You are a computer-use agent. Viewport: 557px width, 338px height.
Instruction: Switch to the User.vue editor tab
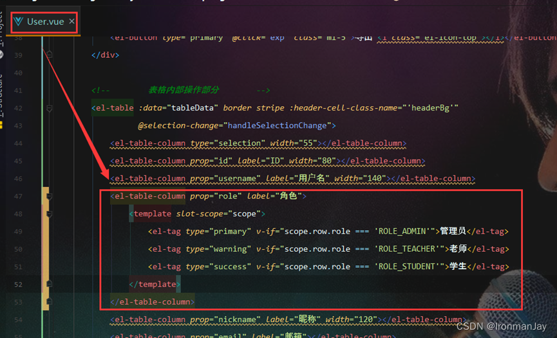(44, 22)
